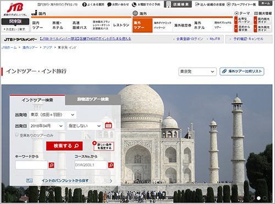This screenshot has height=204, width=275.
Task: Check 空席ありのツアーのみ checkbox
Action: (x=16, y=135)
